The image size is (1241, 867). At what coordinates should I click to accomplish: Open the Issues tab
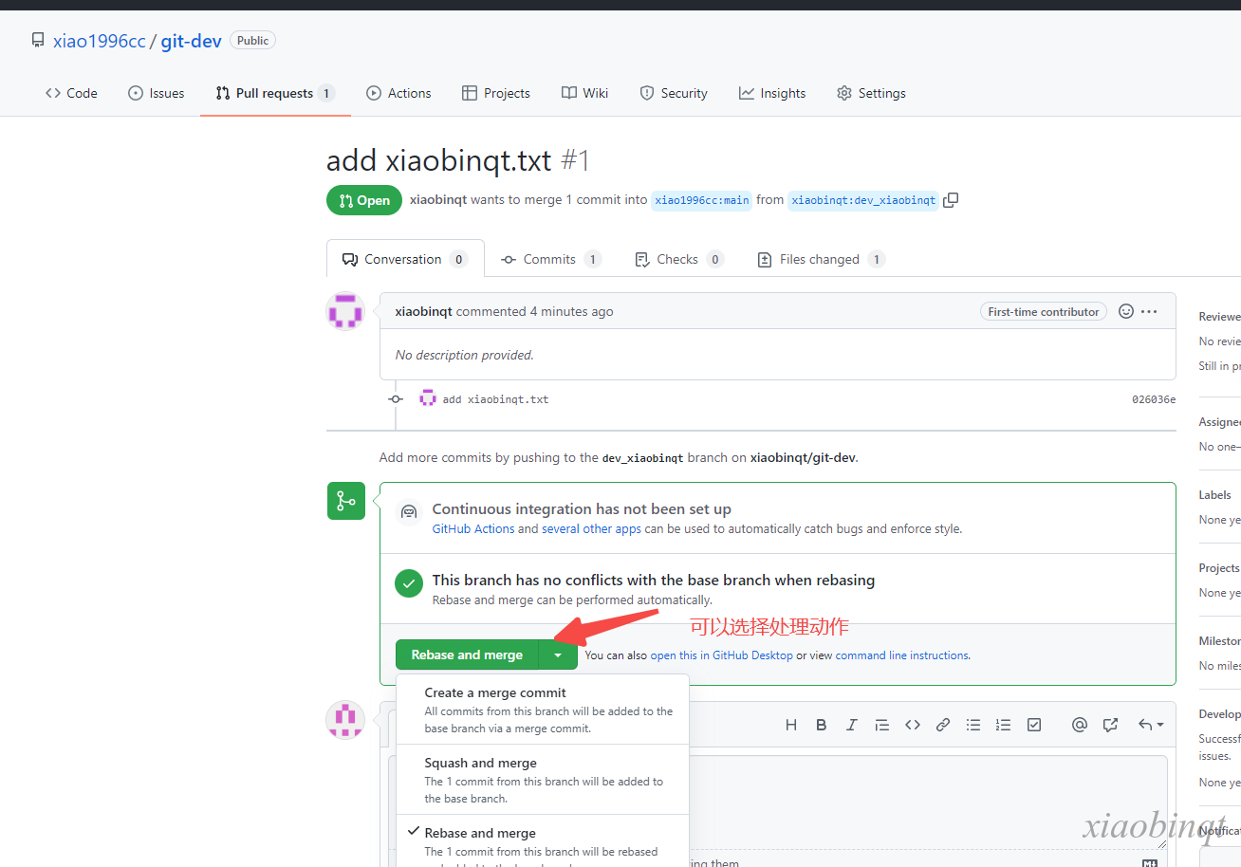click(x=157, y=93)
